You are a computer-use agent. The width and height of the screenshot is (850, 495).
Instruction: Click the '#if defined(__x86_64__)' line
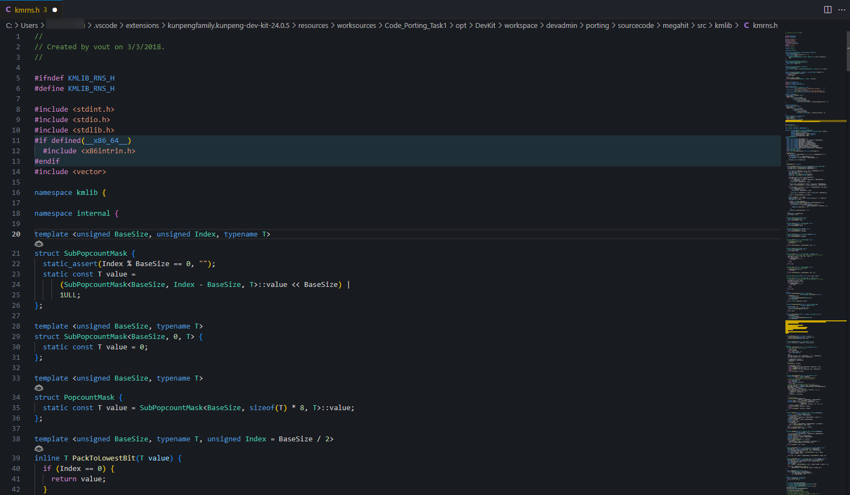coord(83,140)
